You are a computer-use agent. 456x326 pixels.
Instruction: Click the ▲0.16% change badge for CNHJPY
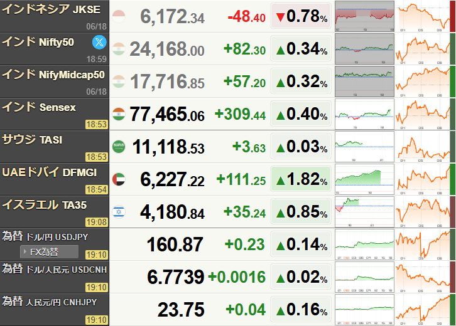click(301, 309)
